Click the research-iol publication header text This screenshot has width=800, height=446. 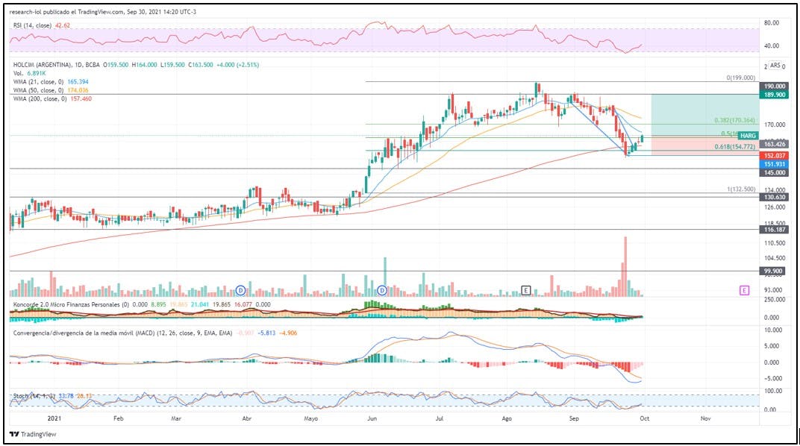pyautogui.click(x=102, y=12)
